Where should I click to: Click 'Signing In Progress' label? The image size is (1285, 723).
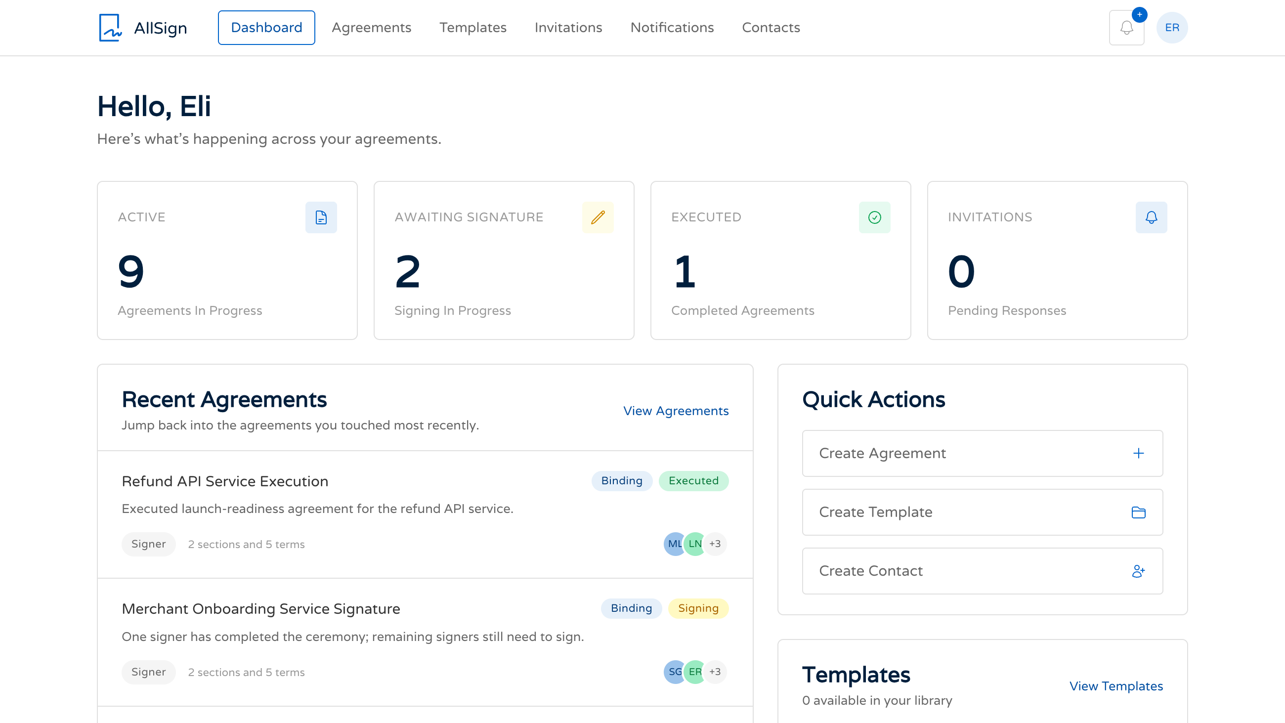click(452, 310)
